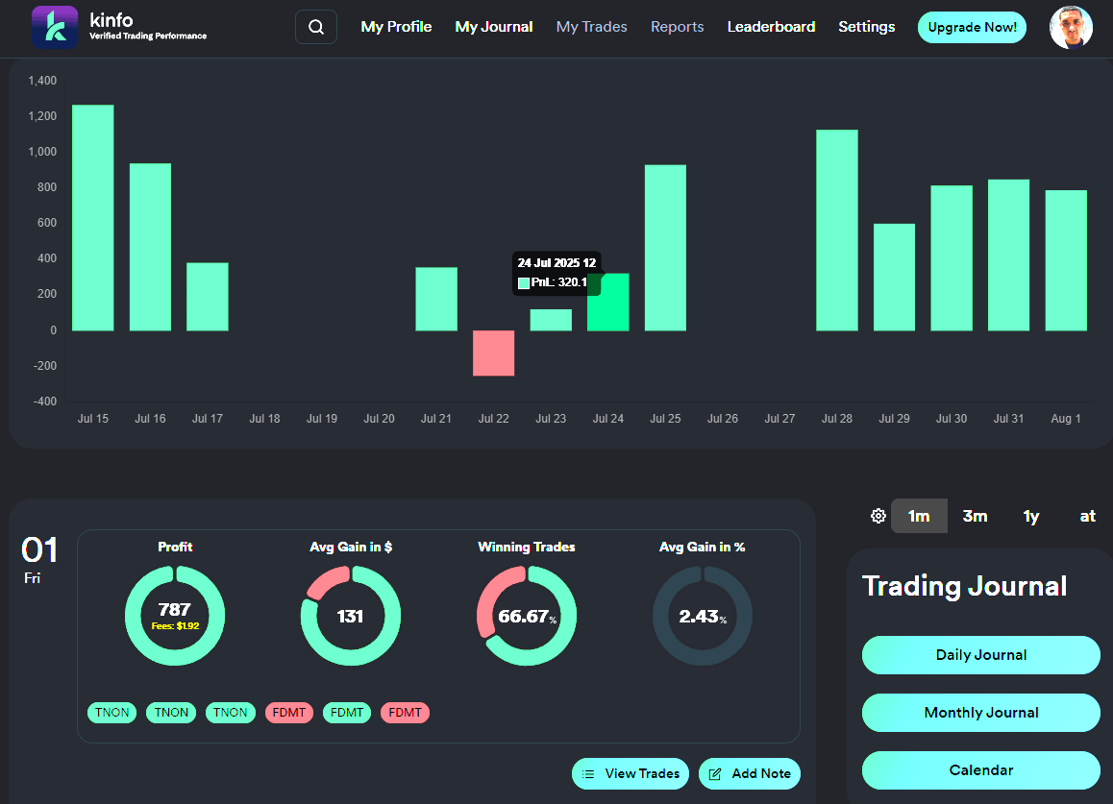
Task: Click the Avg Gain in $ donut chart
Action: point(351,615)
